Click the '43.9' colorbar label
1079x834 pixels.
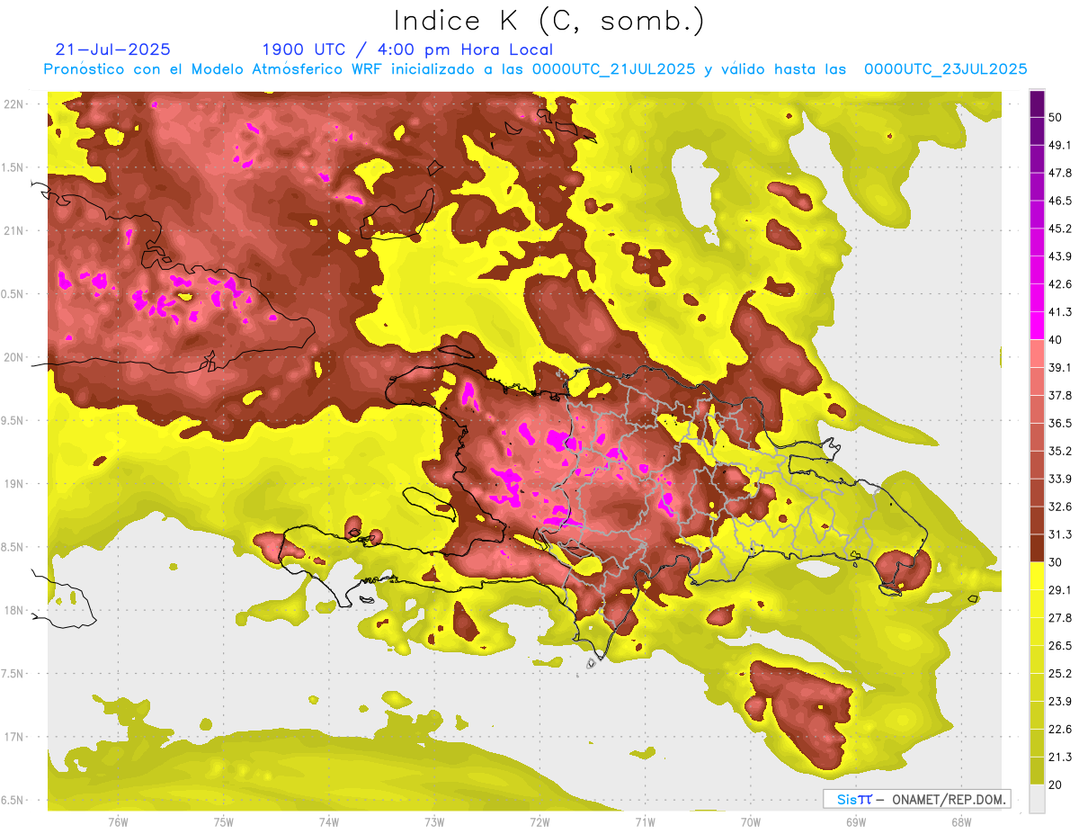pos(1060,256)
